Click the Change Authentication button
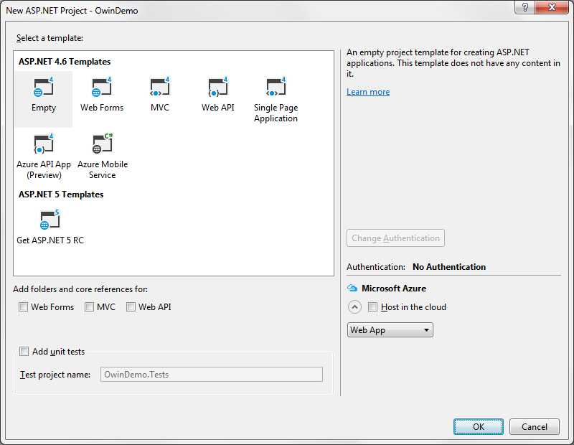The width and height of the screenshot is (574, 445). coord(396,238)
